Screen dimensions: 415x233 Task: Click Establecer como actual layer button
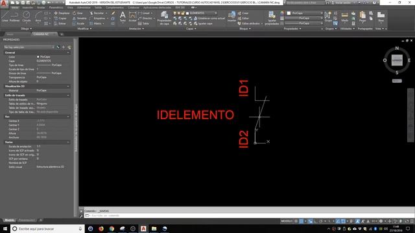pos(209,18)
